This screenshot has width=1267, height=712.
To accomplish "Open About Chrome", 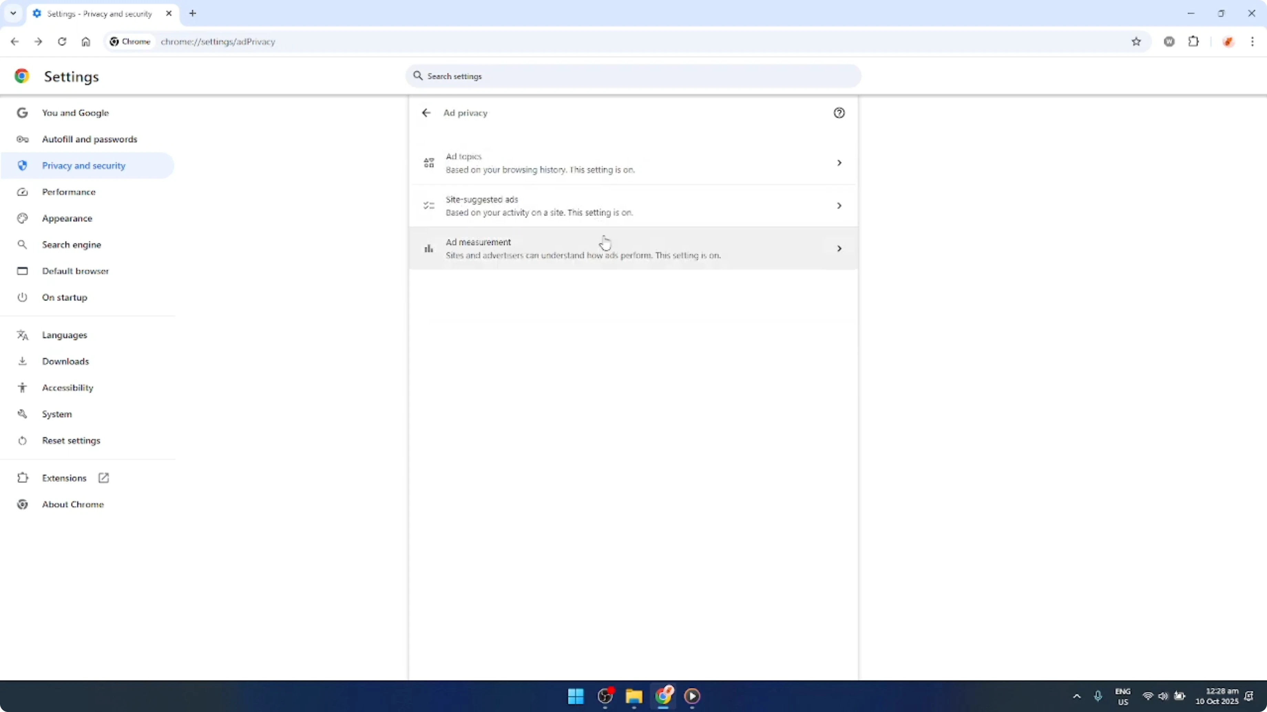I will pos(73,504).
